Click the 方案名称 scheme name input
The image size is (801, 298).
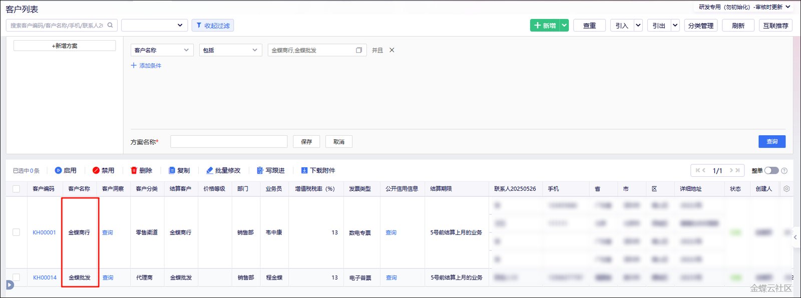pos(229,142)
